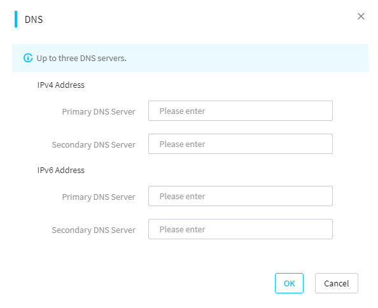Select the IPv4 Address section heading
This screenshot has width=378, height=308.
click(60, 85)
